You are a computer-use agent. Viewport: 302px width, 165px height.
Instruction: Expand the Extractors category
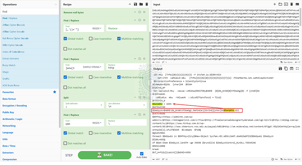pyautogui.click(x=30, y=153)
